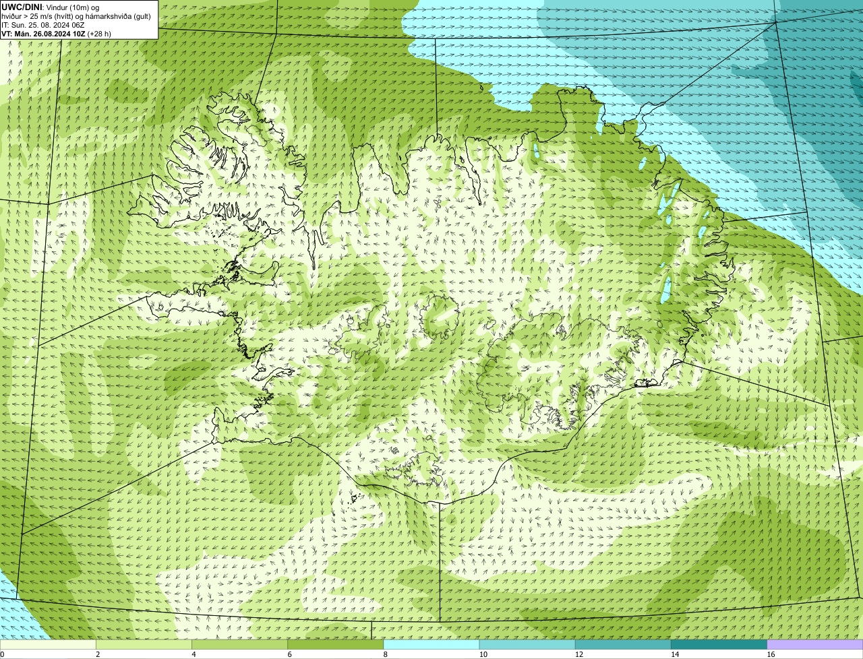The image size is (863, 659).
Task: Click the legend scale label "0"
Action: point(2,654)
